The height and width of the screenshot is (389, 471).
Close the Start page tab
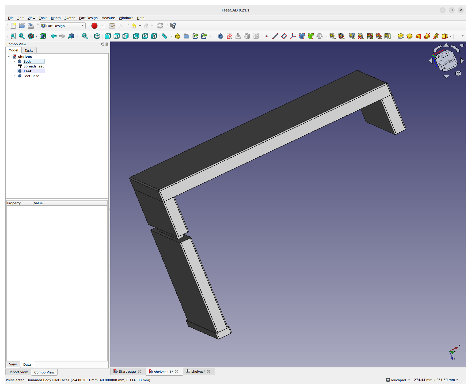point(139,371)
